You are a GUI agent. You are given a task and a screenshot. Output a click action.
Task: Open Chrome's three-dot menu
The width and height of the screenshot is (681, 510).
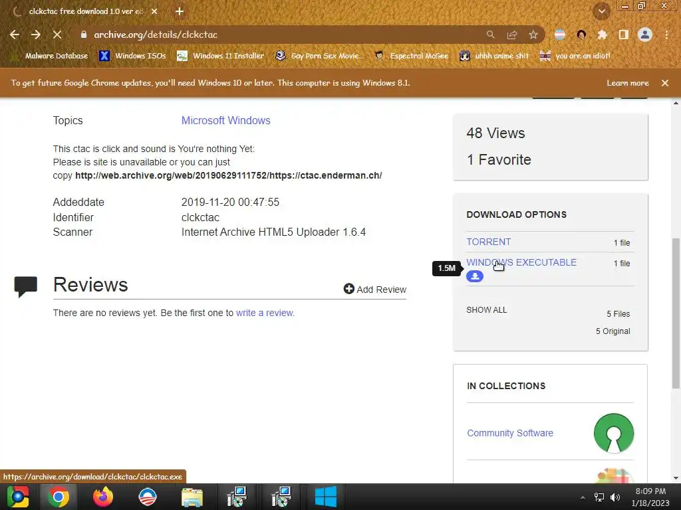pos(666,35)
